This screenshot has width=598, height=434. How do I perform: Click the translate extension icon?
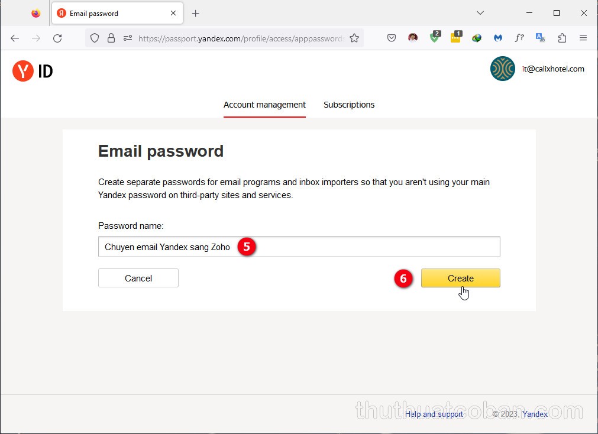(x=540, y=38)
